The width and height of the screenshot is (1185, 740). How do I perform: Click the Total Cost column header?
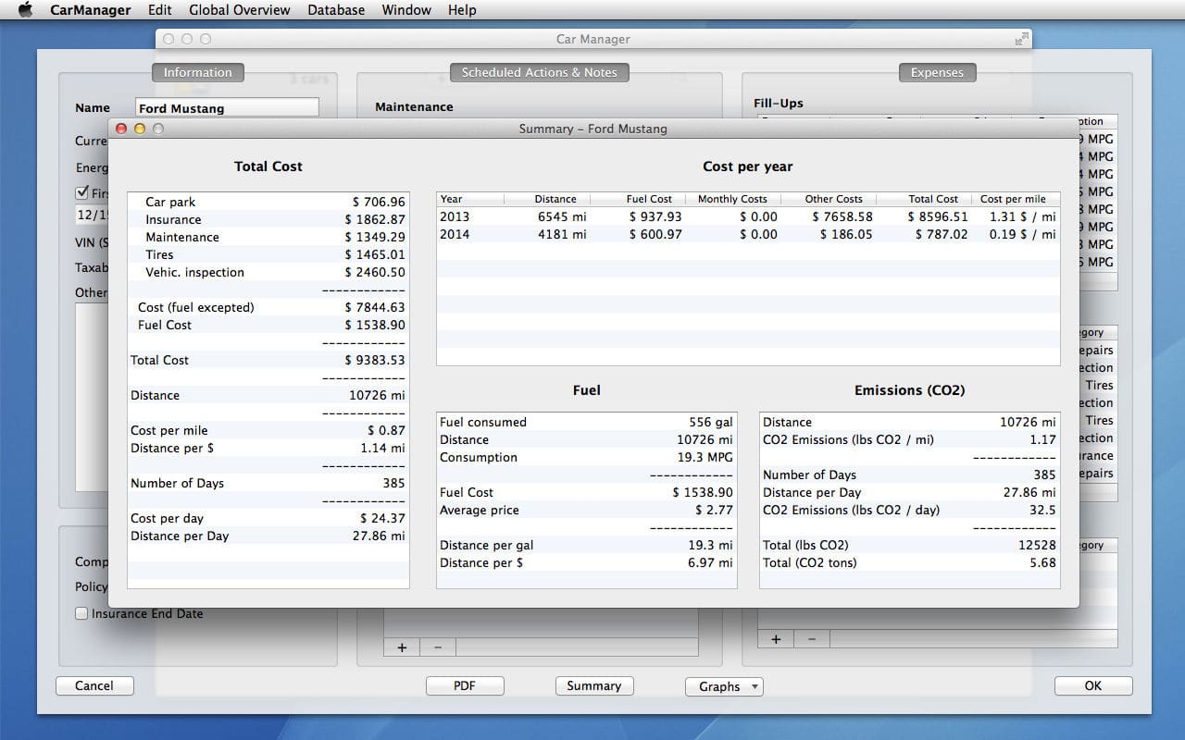tap(926, 199)
